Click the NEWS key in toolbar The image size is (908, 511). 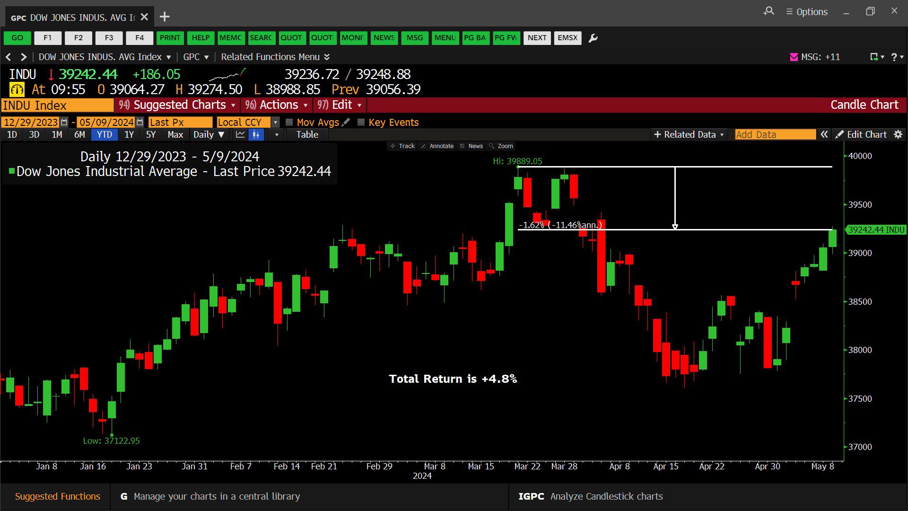384,38
